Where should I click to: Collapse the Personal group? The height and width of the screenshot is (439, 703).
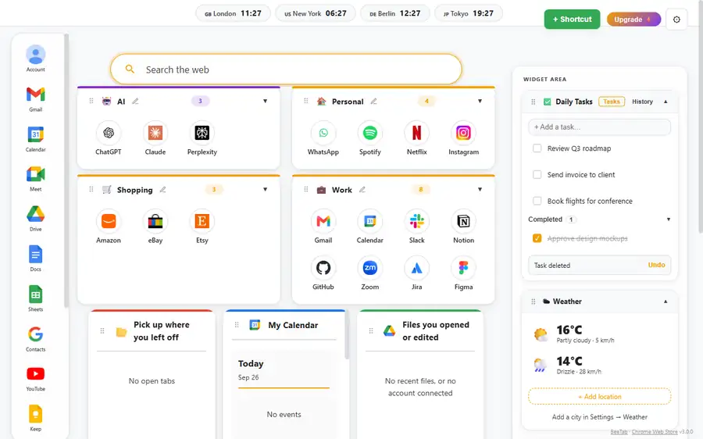point(480,101)
